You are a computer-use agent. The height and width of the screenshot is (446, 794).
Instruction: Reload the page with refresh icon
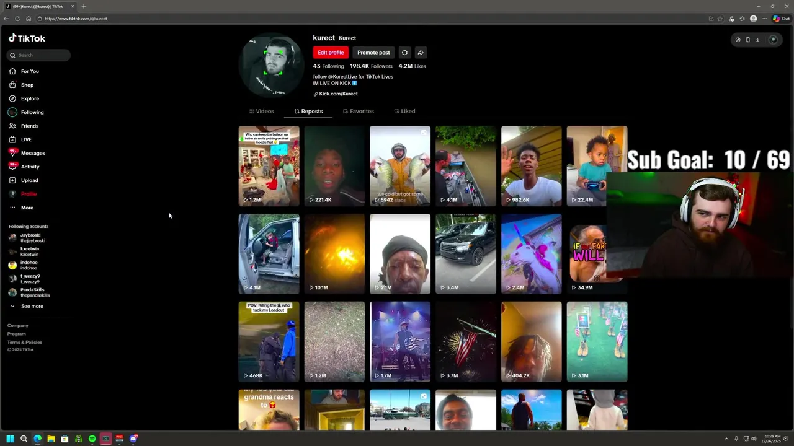[17, 19]
